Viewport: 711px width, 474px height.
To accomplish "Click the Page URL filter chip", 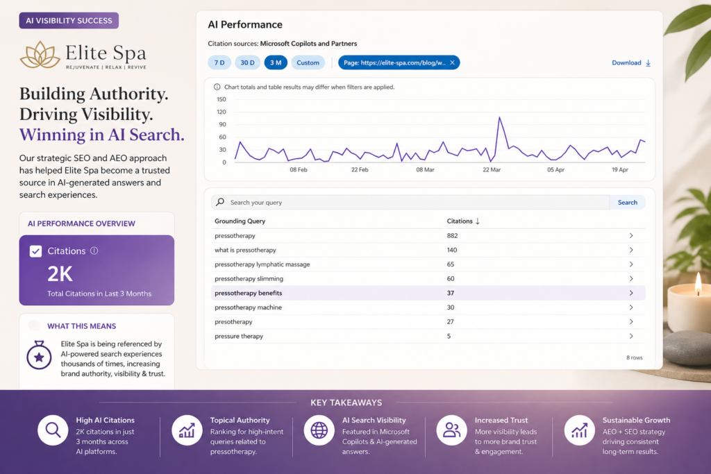I will pyautogui.click(x=399, y=62).
